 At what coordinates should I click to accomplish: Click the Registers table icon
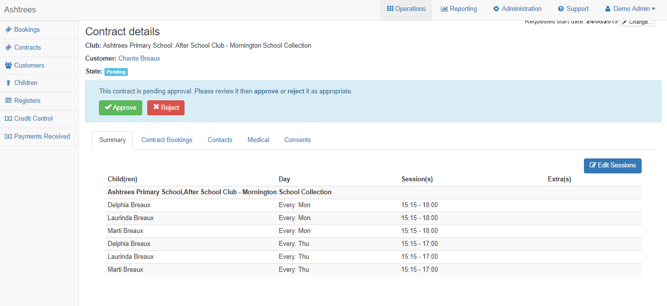click(8, 101)
